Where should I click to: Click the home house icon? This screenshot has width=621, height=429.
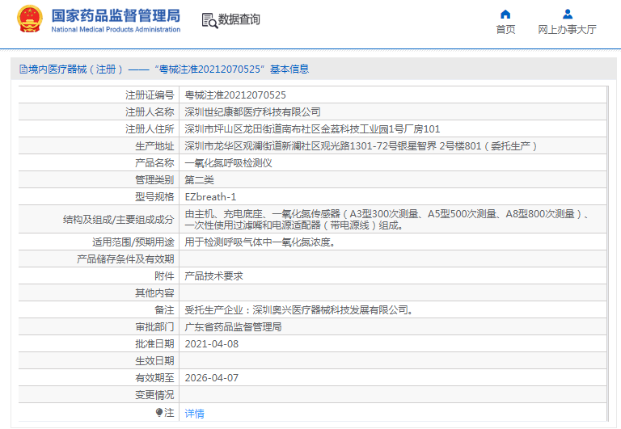pyautogui.click(x=505, y=14)
